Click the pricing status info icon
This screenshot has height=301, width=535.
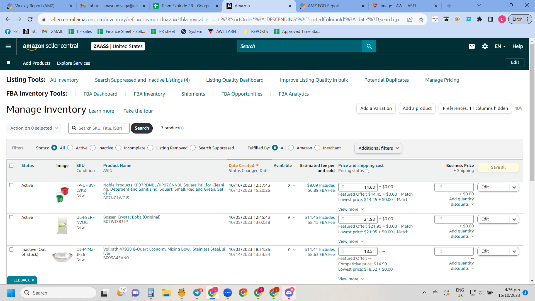367,171
